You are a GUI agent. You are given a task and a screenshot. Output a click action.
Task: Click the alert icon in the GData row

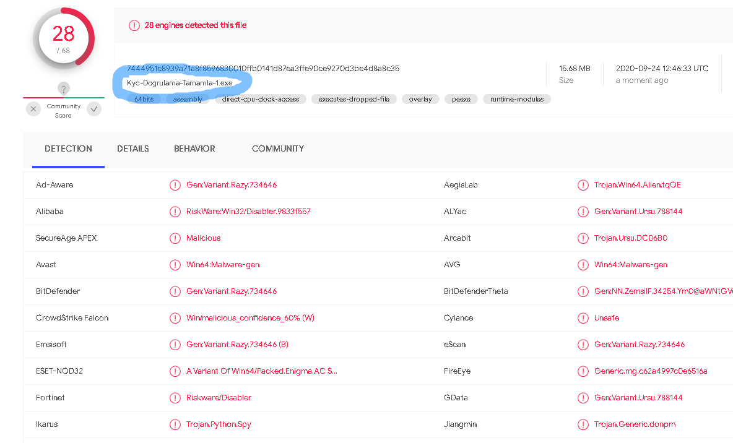point(583,398)
